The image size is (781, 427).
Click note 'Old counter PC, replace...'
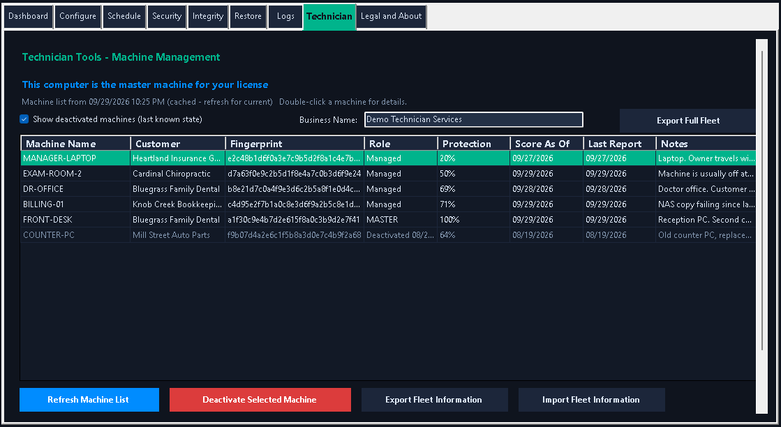[x=706, y=235]
